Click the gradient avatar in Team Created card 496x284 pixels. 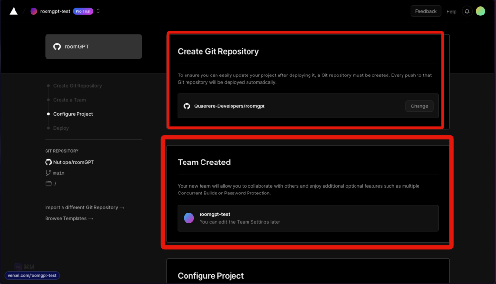tap(189, 218)
